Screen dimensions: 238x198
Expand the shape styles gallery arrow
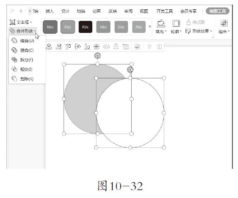click(150, 26)
